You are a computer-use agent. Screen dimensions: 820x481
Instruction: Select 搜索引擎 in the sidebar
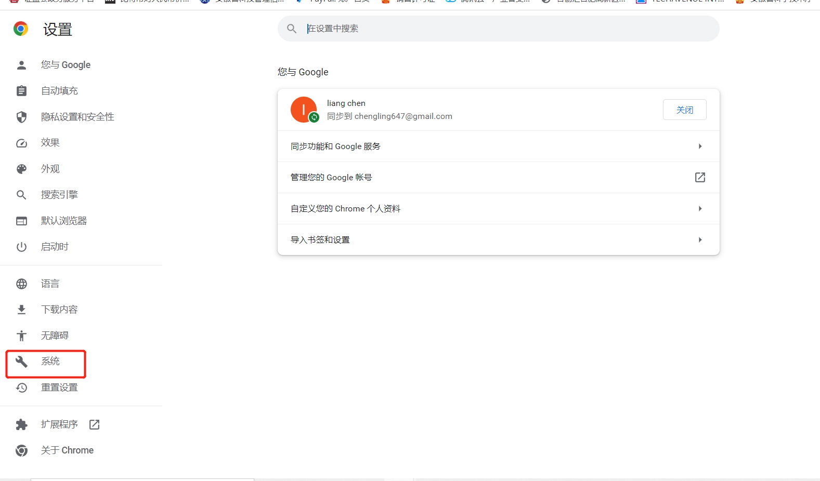point(59,195)
